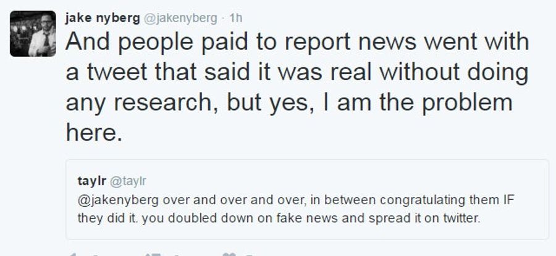Click the count next to the heart icon
556x256 pixels.
(x=250, y=255)
